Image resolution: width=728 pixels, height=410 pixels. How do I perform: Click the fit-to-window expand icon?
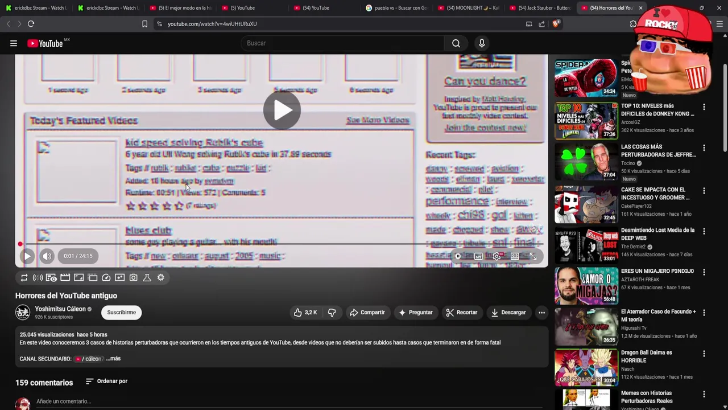click(78, 277)
